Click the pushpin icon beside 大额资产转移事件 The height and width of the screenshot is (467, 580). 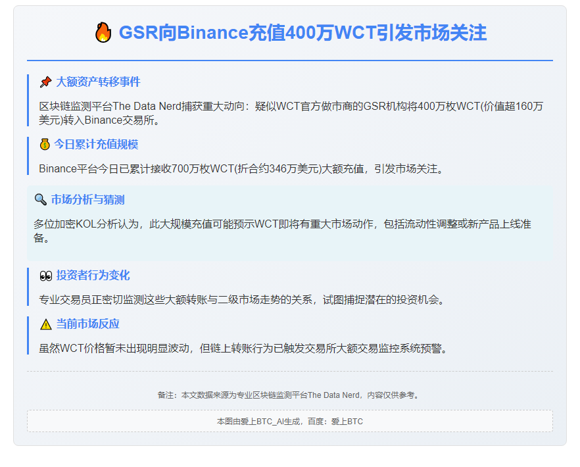(x=45, y=82)
